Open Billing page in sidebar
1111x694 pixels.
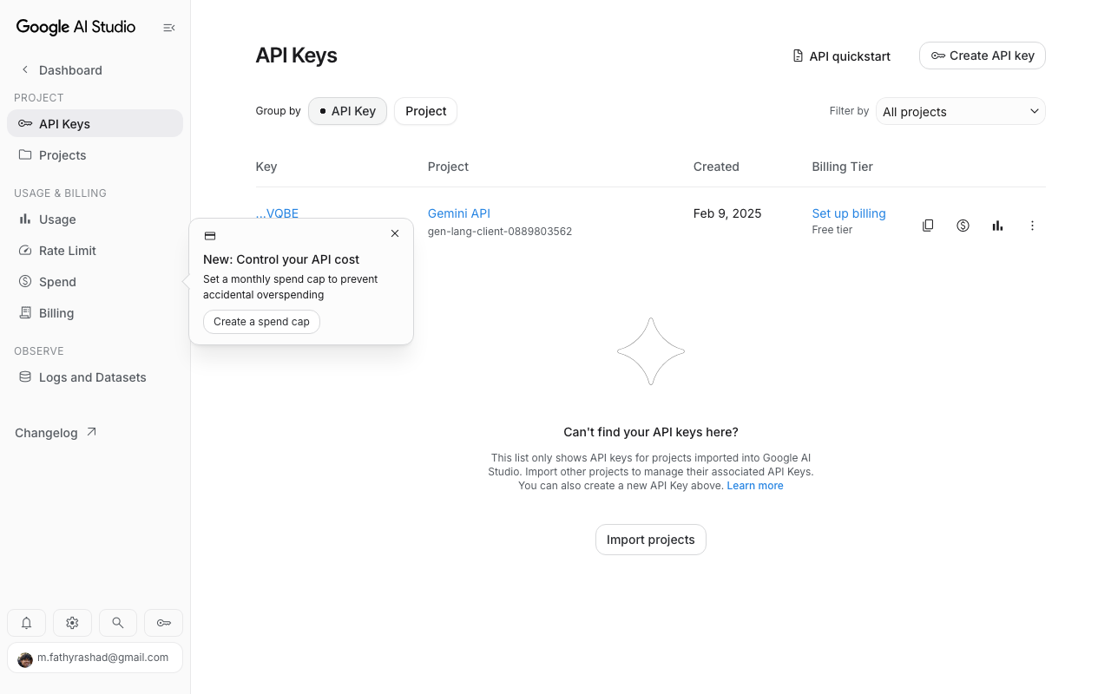(95, 313)
